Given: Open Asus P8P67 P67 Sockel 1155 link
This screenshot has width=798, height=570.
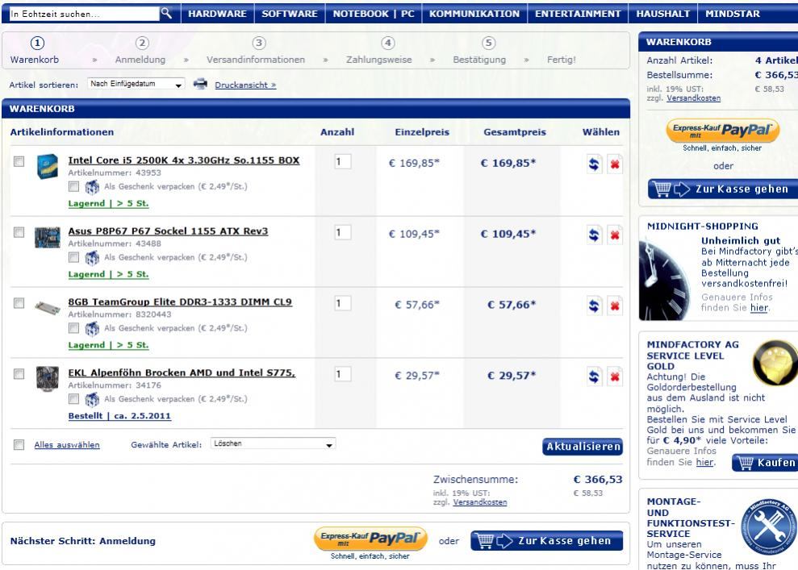Looking at the screenshot, I should pyautogui.click(x=168, y=231).
